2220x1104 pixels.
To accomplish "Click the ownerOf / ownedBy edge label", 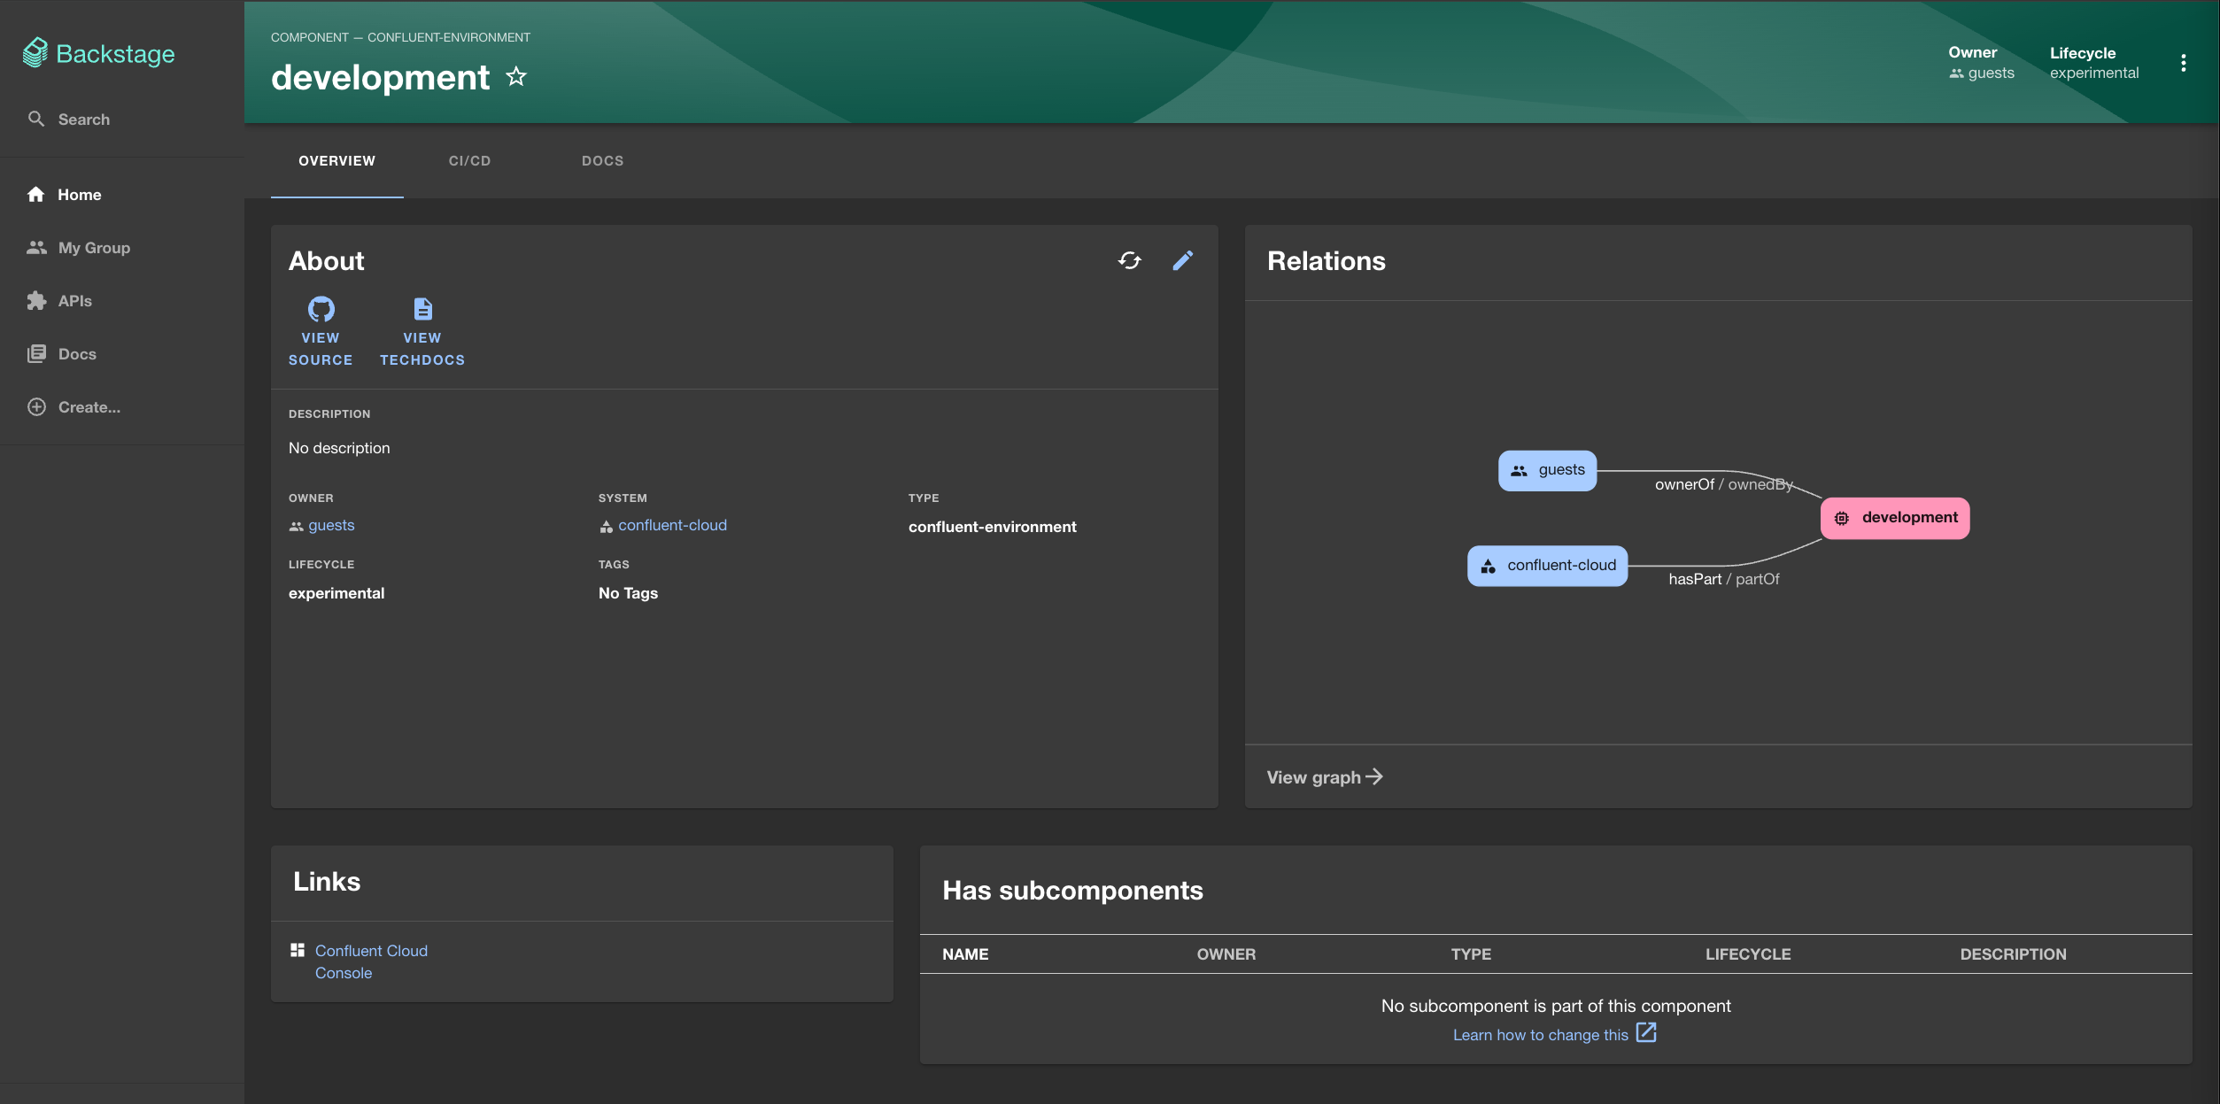I will [1723, 484].
